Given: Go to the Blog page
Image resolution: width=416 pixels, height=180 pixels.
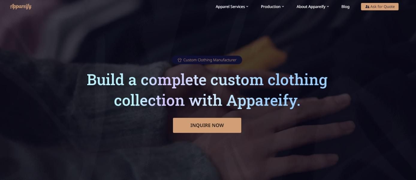Looking at the screenshot, I should tap(345, 7).
